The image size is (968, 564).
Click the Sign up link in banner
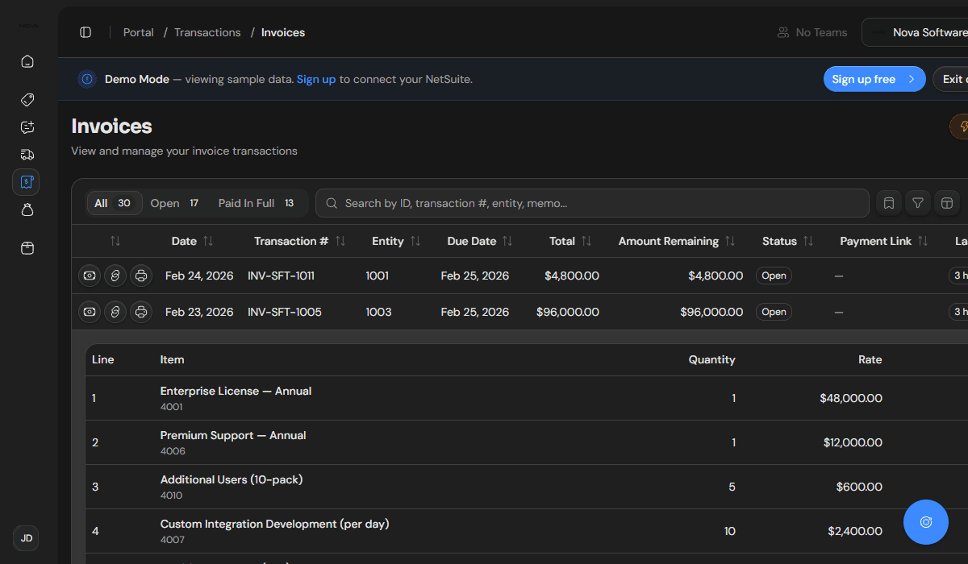coord(316,79)
